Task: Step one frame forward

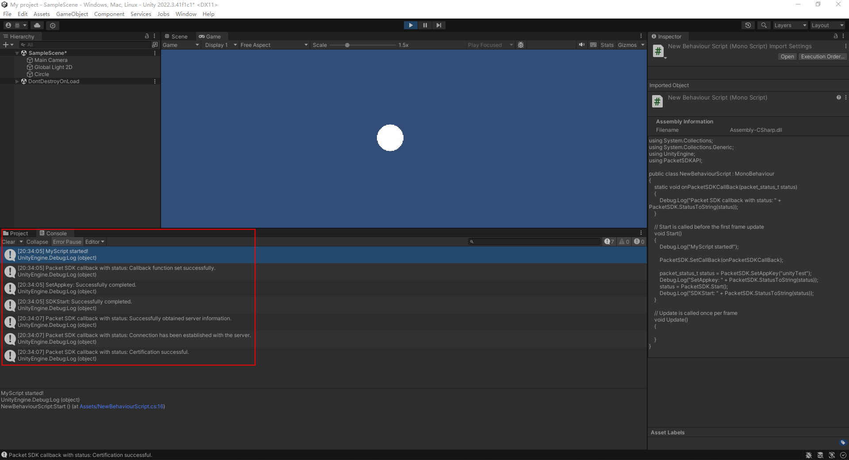Action: pyautogui.click(x=438, y=25)
